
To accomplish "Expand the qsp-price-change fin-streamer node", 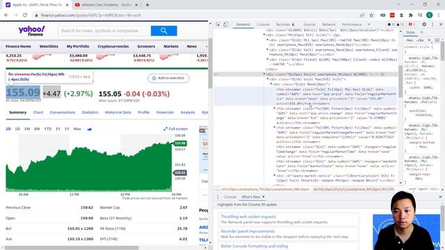I will coord(275,108).
